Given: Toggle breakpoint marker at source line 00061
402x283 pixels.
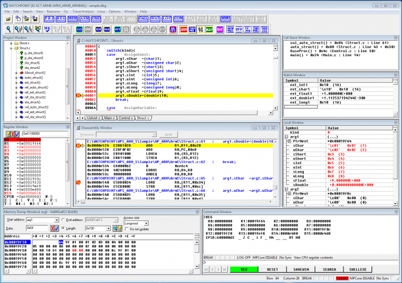Looking at the screenshot, I should 78,96.
